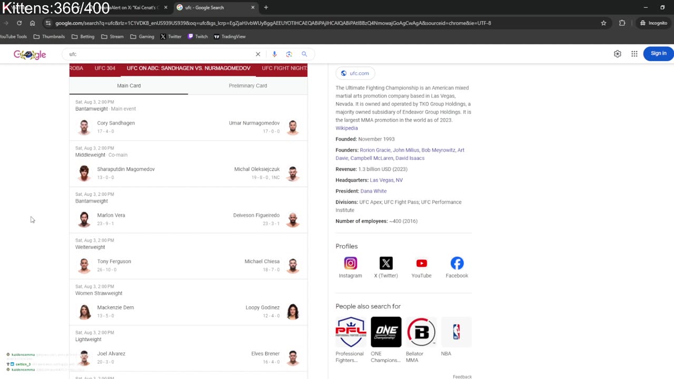
Task: Select UFC on ABC: Sandhagen vs. Nurmagomedov tab
Action: 189,68
